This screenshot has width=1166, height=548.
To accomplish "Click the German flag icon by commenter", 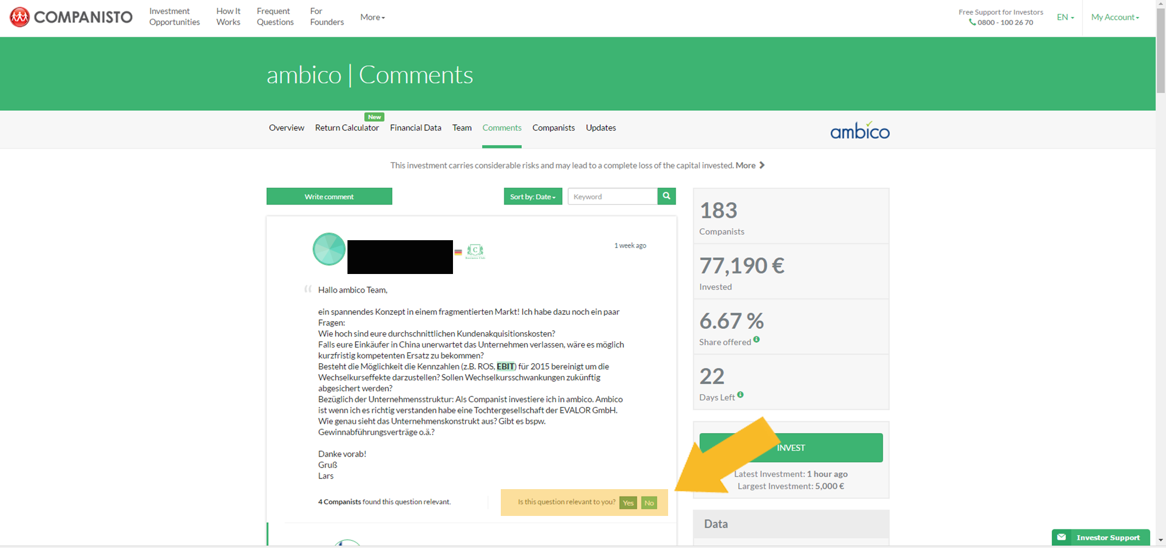I will (x=458, y=252).
